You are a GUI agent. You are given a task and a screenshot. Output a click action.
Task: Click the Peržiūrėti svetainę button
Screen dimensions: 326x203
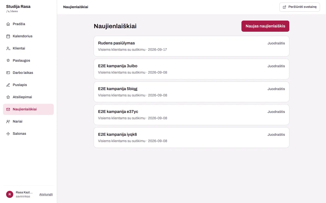pos(300,7)
